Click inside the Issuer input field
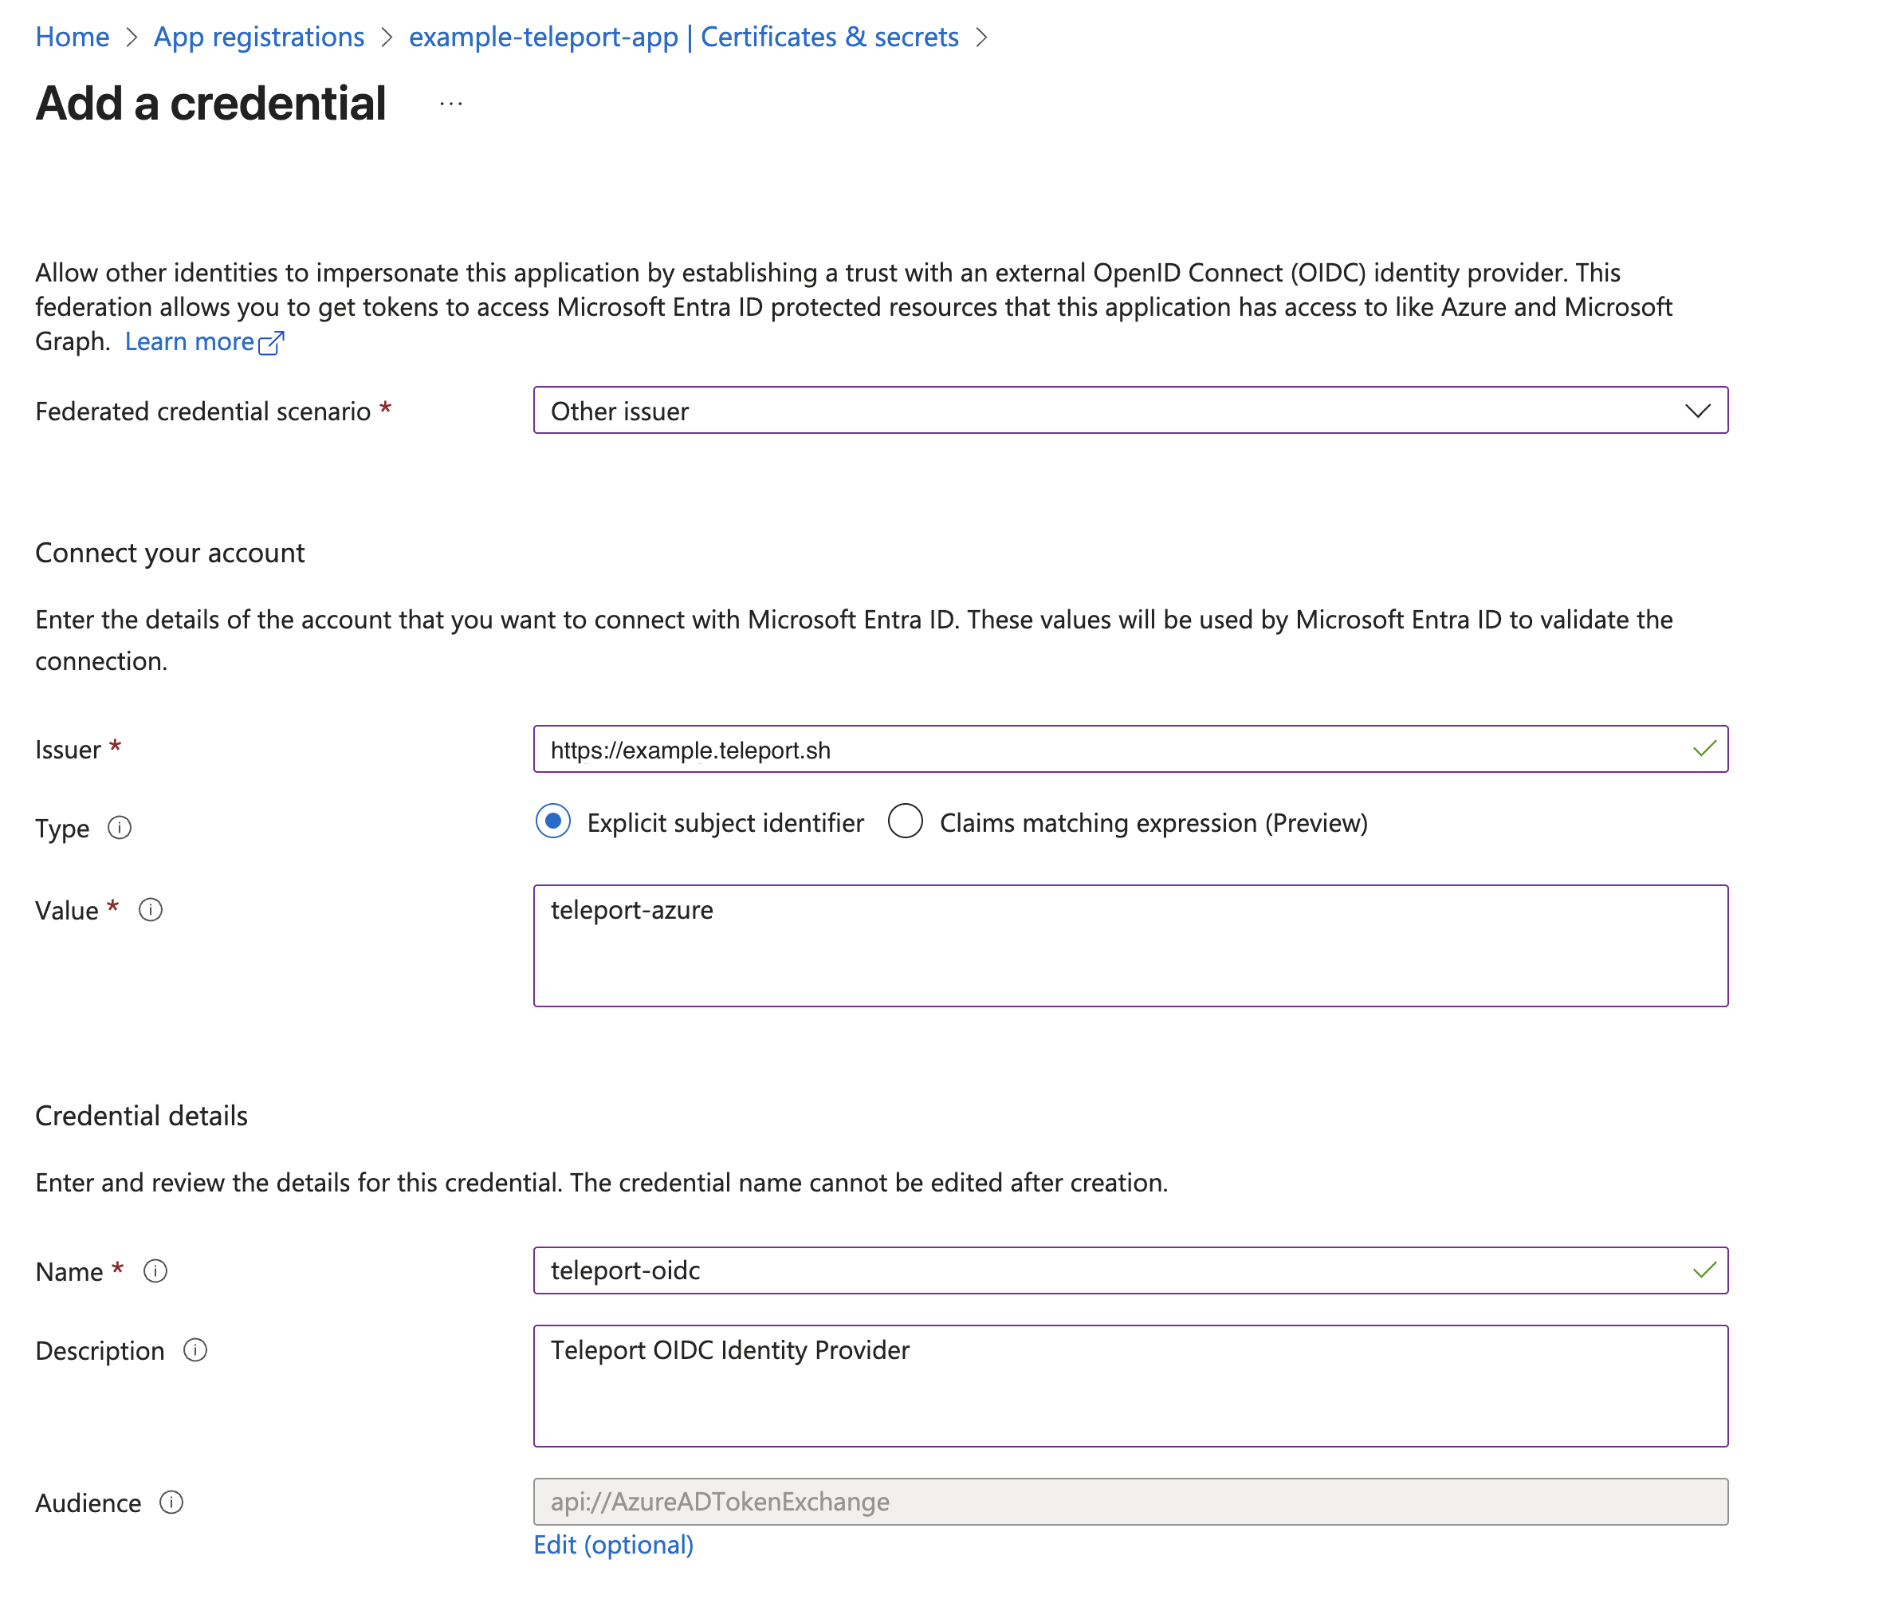The height and width of the screenshot is (1611, 1902). [1004, 749]
